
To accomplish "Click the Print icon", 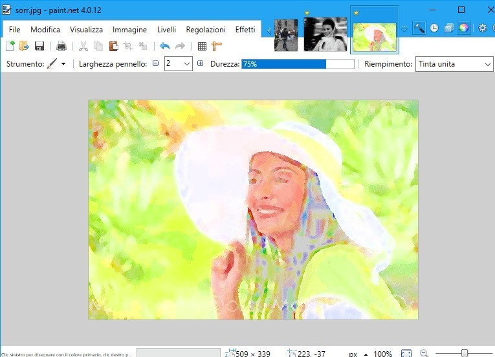I will tap(61, 46).
